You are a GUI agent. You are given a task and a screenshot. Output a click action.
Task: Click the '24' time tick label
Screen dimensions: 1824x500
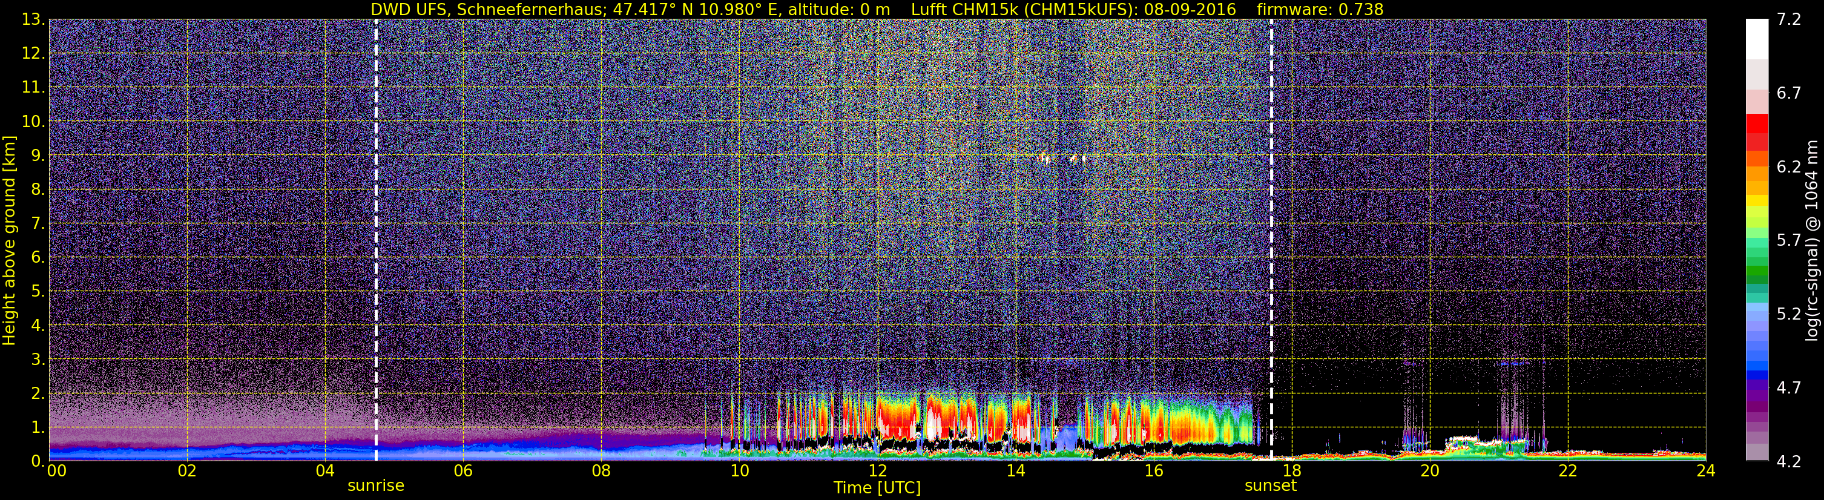pyautogui.click(x=1706, y=471)
